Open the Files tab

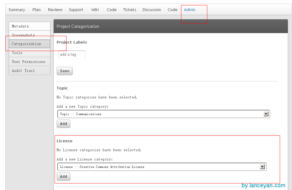[x=36, y=10]
